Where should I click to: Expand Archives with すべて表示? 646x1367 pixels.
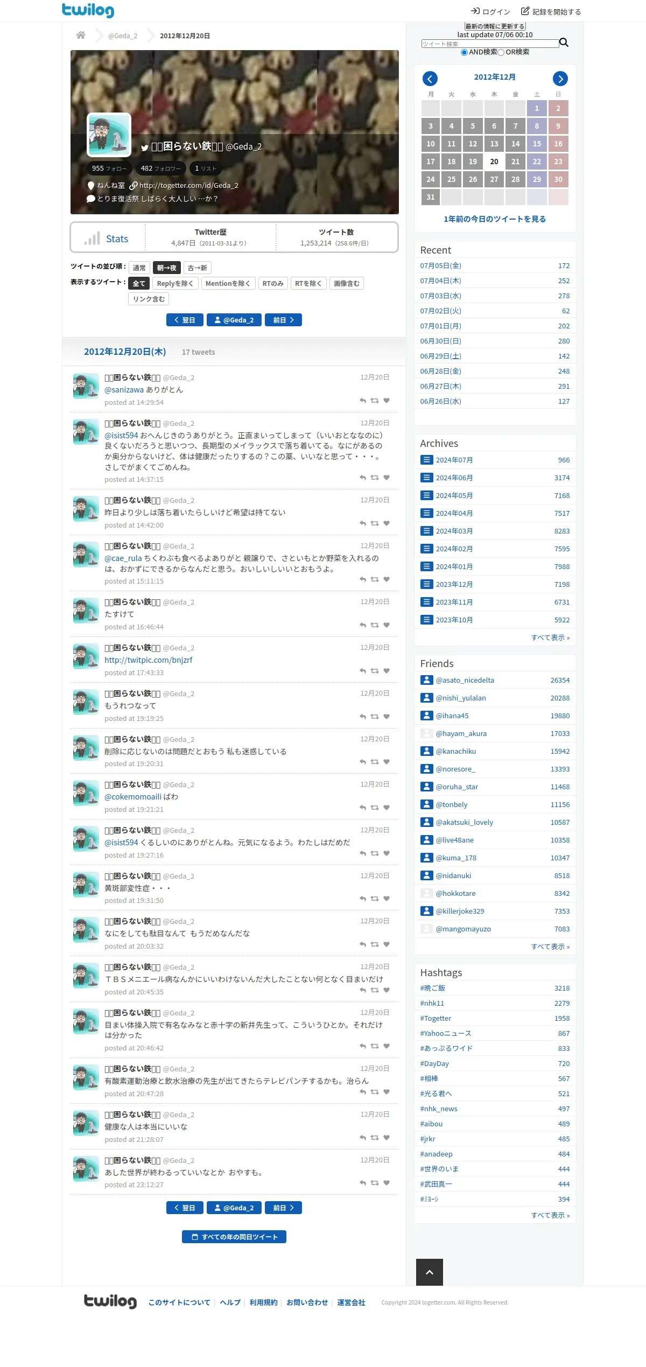pos(550,637)
